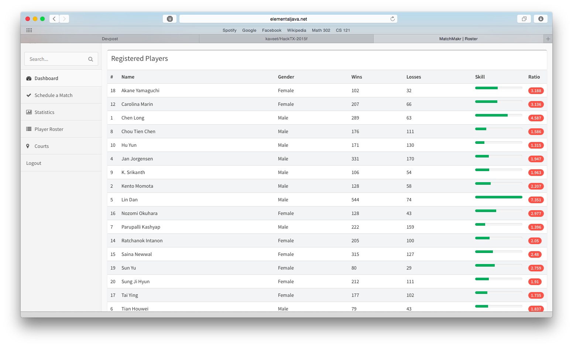
Task: Select player name Saina Newwal
Action: coord(137,254)
